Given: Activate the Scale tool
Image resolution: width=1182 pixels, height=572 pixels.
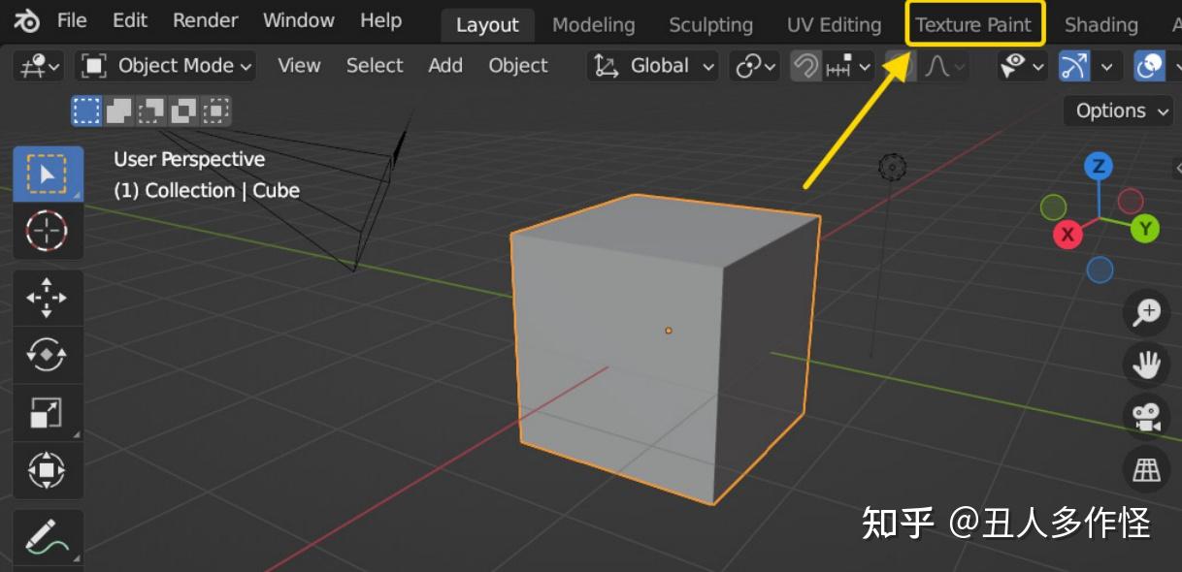Looking at the screenshot, I should tap(48, 413).
